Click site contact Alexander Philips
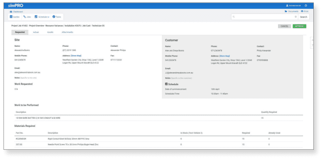323x160 pixels. [x=118, y=50]
